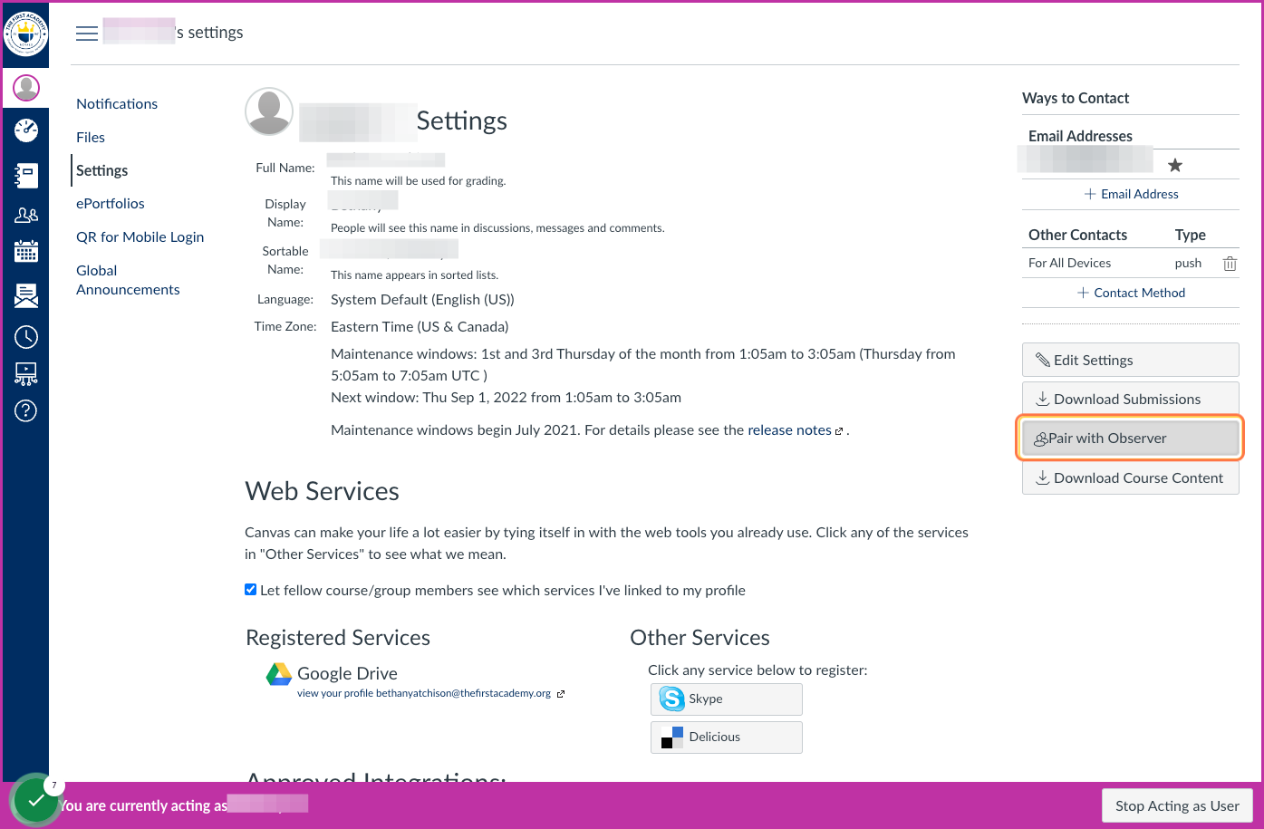Open Global Announcements in account menu
This screenshot has width=1264, height=829.
(x=128, y=280)
